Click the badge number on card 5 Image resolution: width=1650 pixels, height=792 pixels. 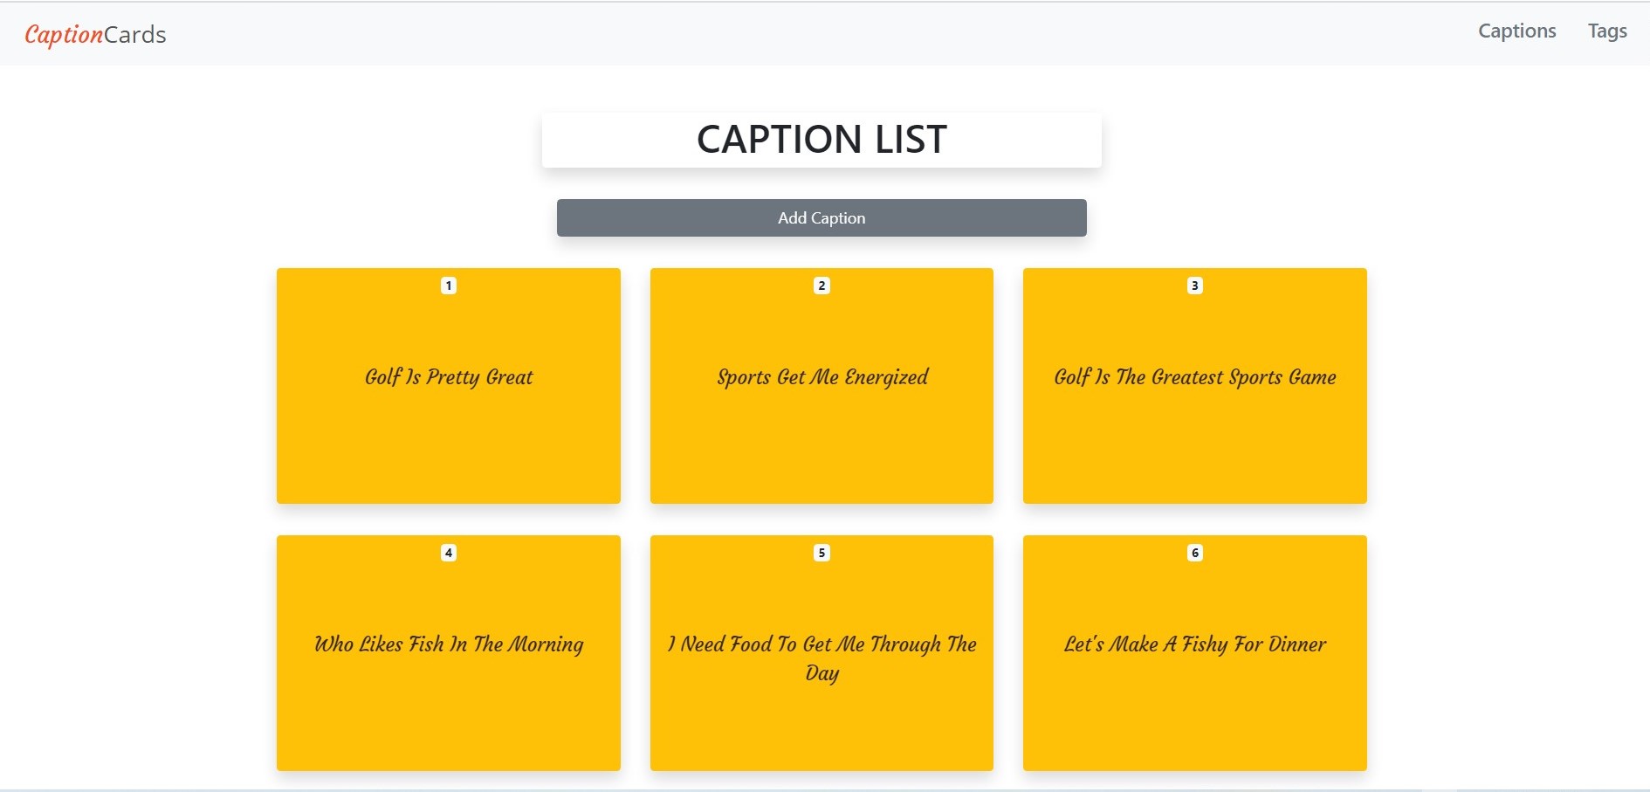821,552
